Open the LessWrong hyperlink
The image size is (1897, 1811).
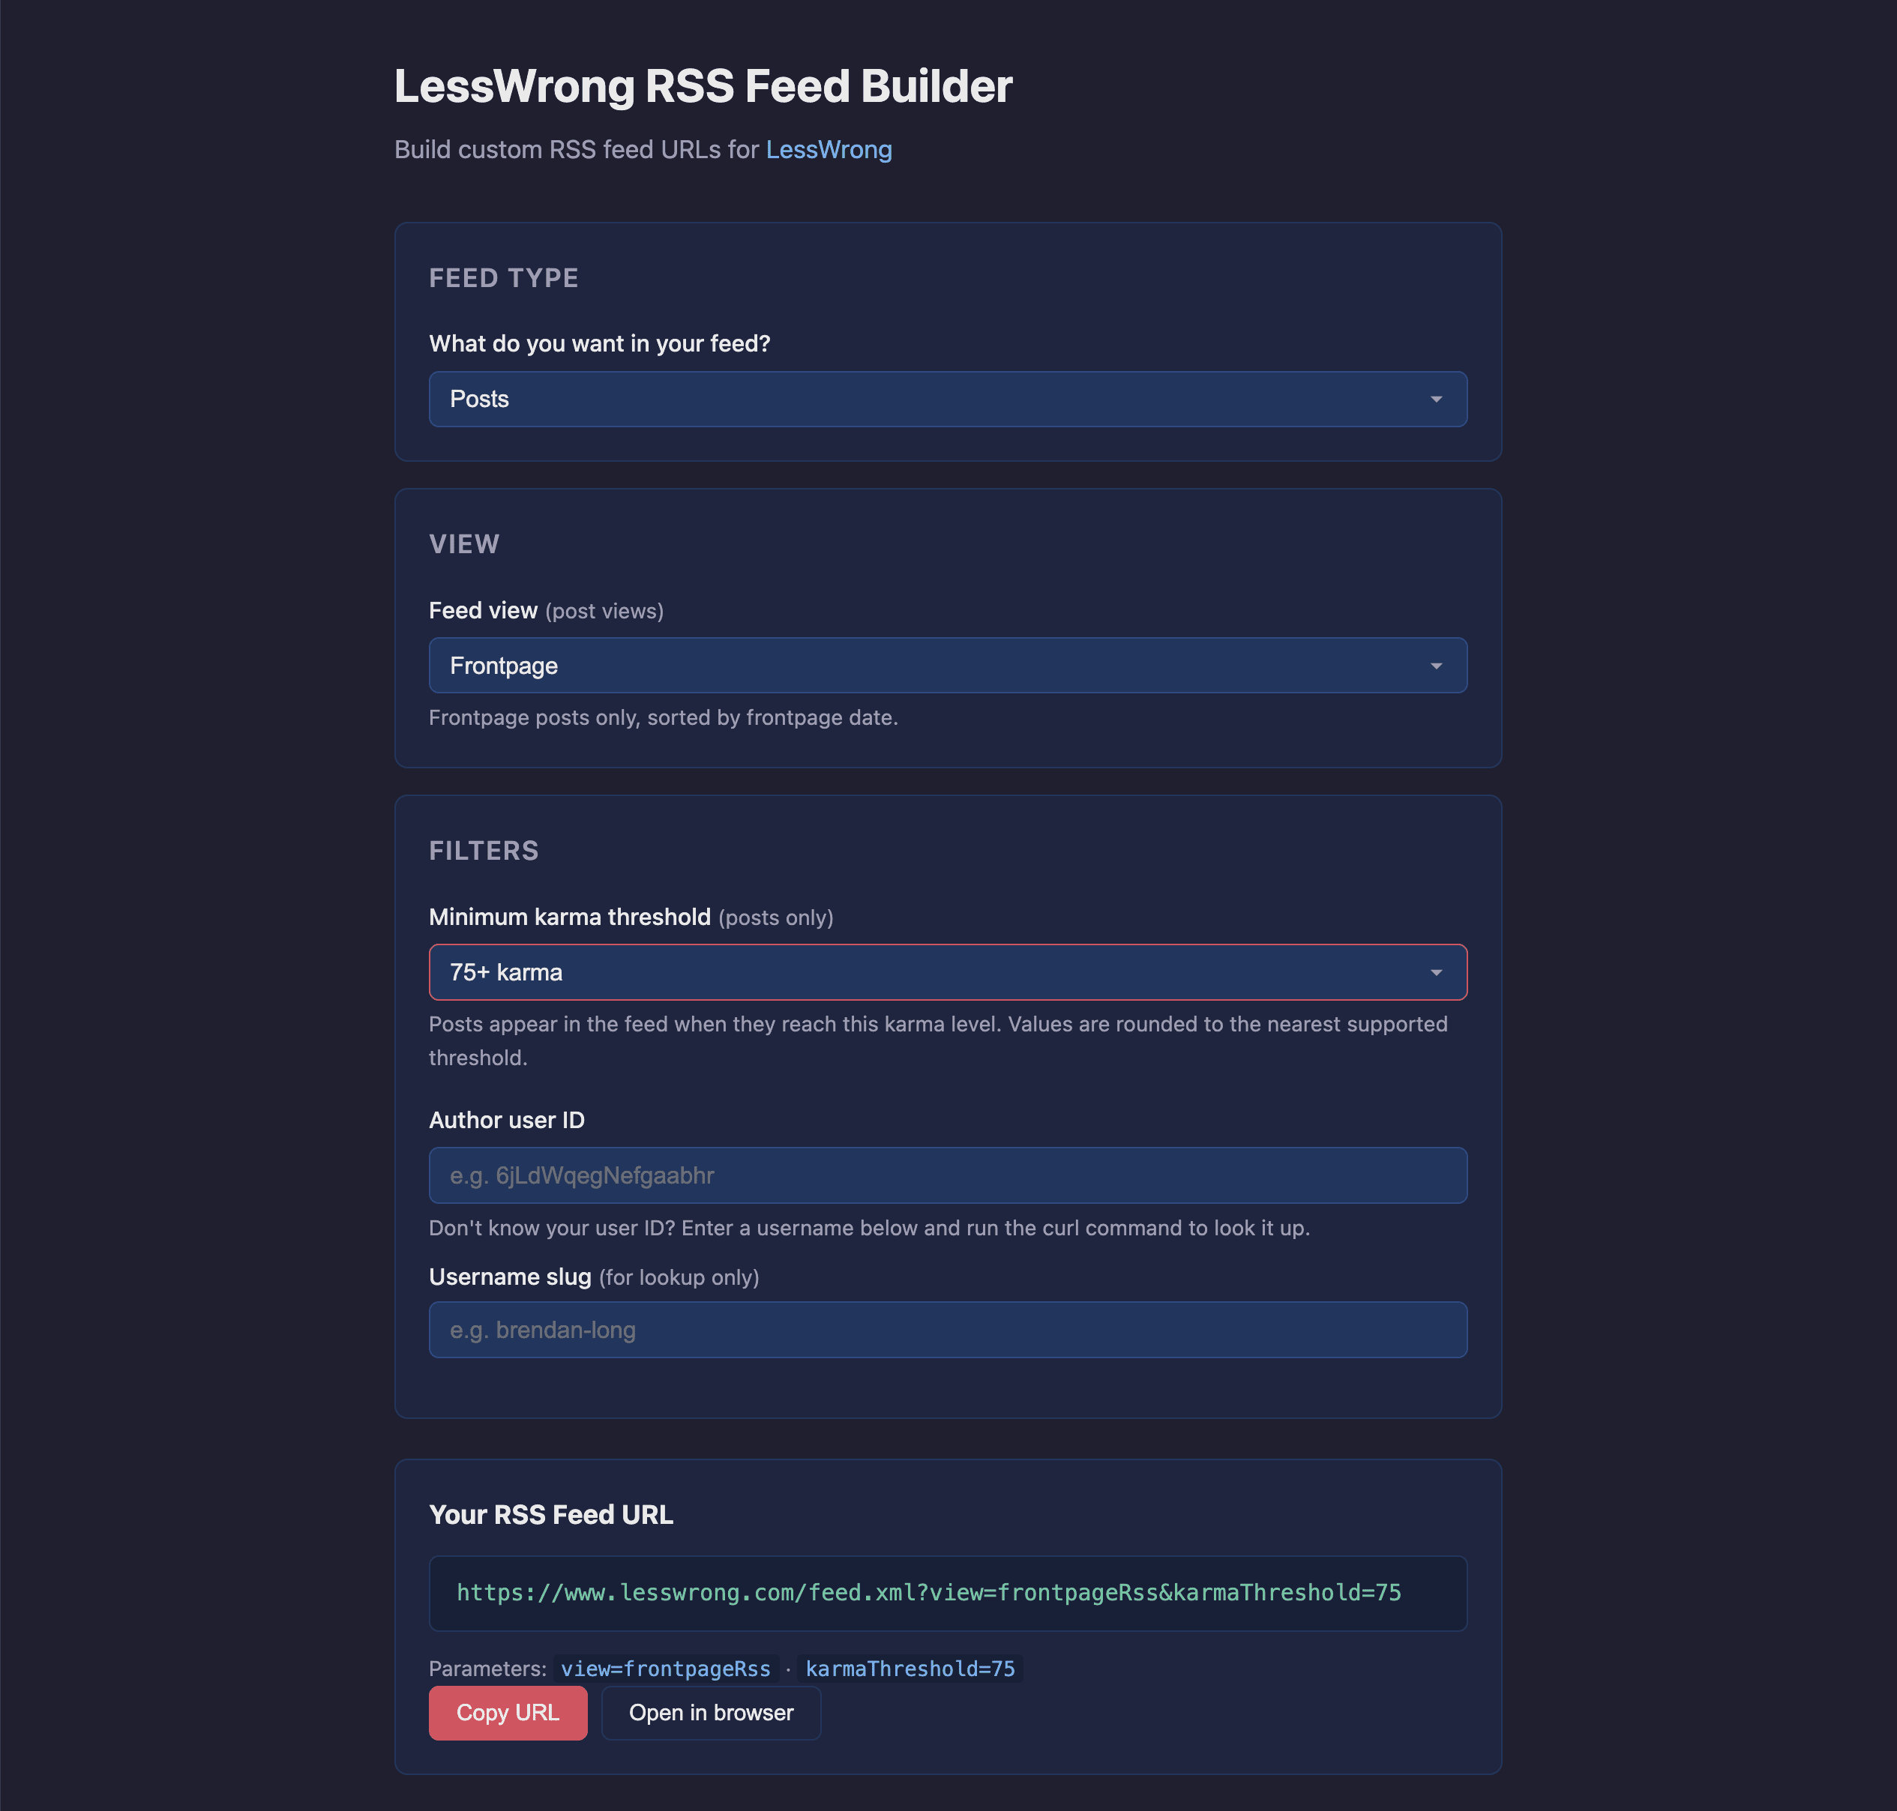point(829,150)
